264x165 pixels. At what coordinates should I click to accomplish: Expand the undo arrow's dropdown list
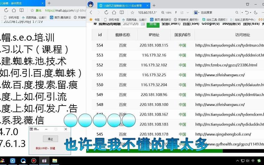(x=250, y=13)
